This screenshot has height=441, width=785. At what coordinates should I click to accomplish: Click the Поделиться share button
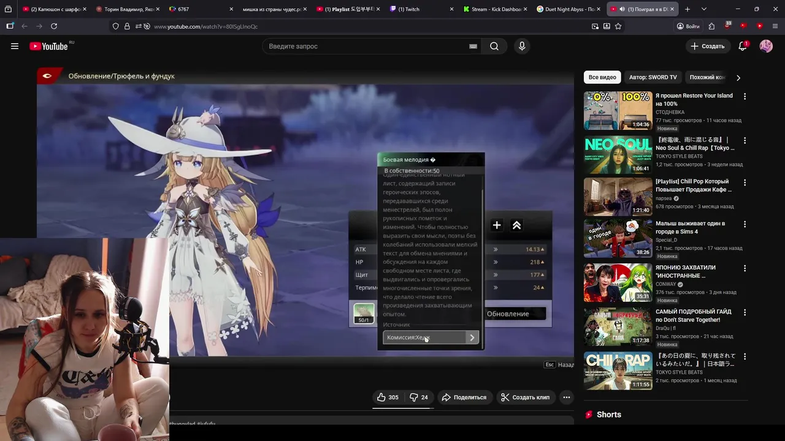464,397
